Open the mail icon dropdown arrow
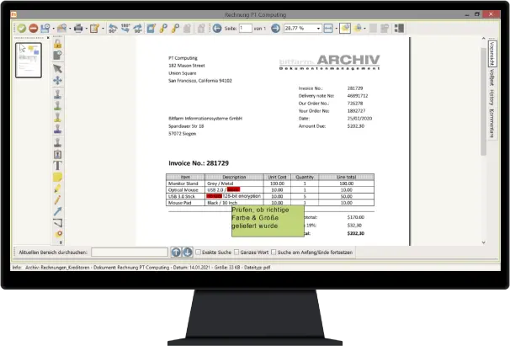The image size is (510, 346). pos(70,29)
